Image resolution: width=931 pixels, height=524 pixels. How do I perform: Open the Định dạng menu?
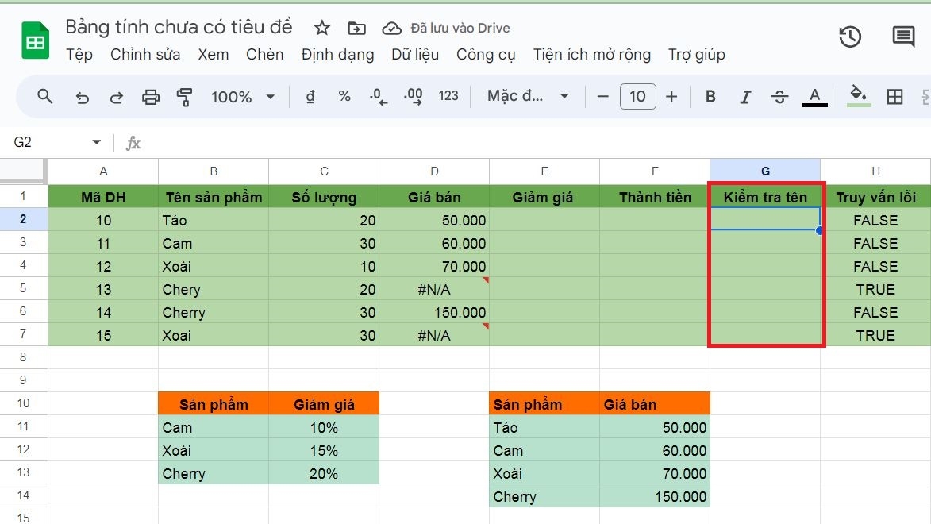[x=337, y=55]
